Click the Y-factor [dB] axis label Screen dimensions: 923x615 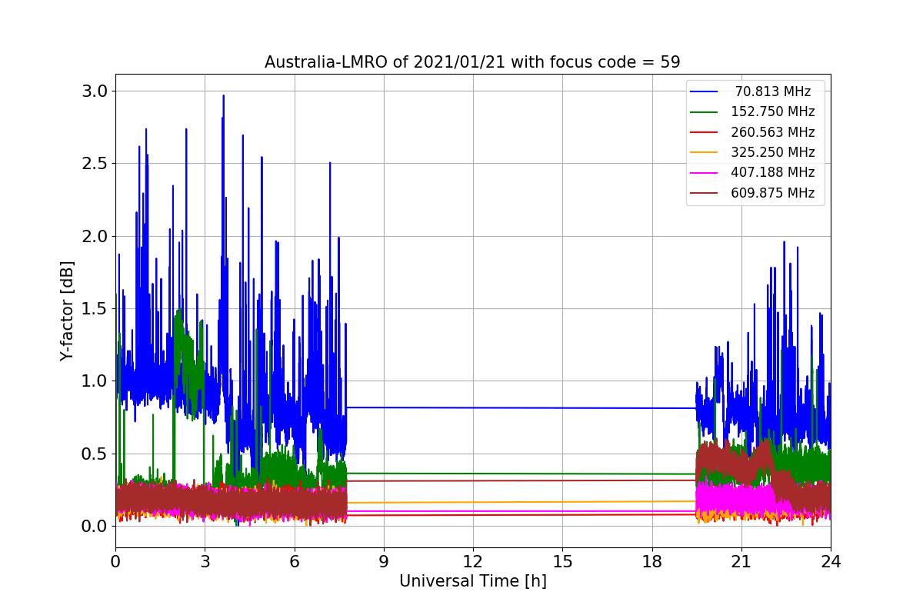click(68, 311)
